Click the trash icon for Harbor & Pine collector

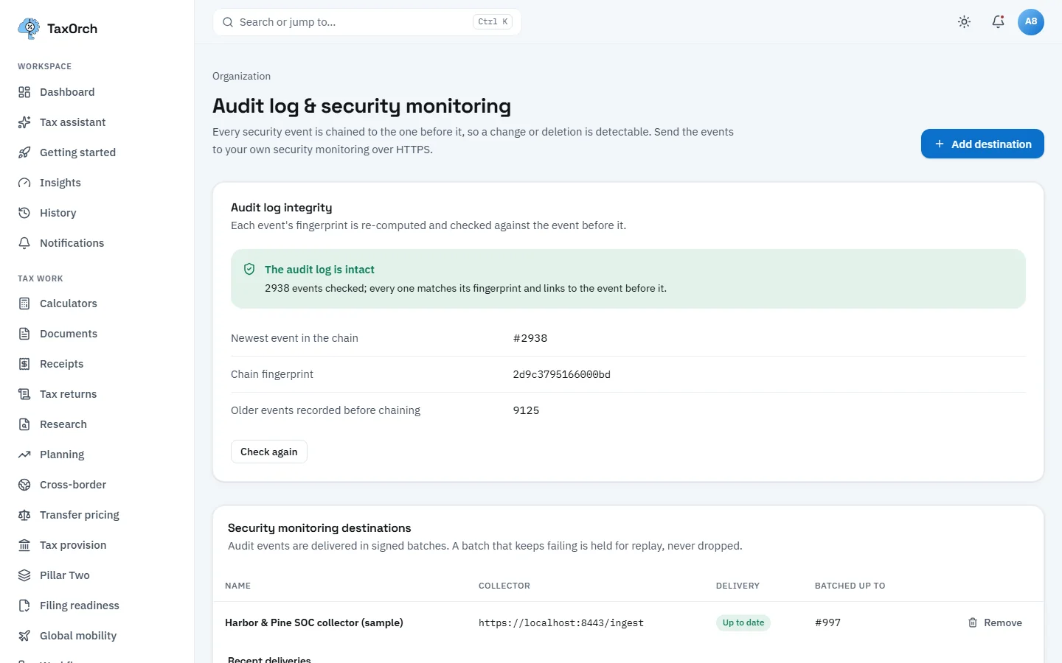click(973, 622)
